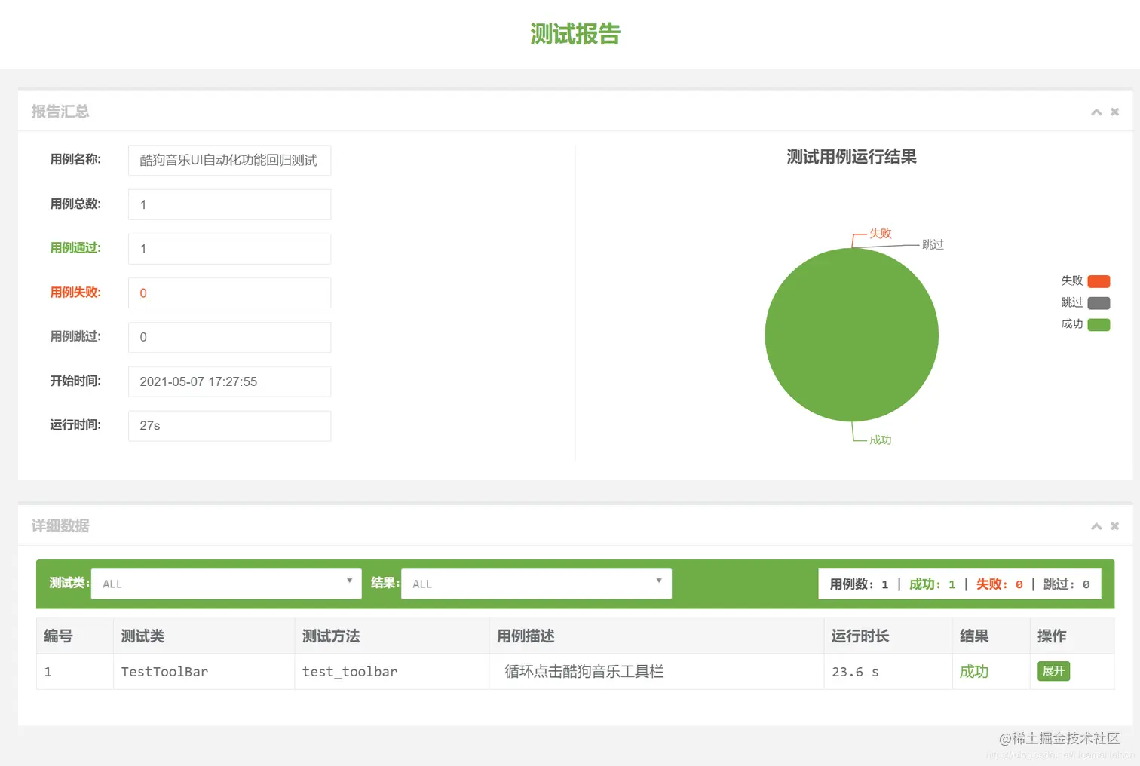
Task: Toggle the 跳过 legend swatch
Action: click(x=1099, y=303)
